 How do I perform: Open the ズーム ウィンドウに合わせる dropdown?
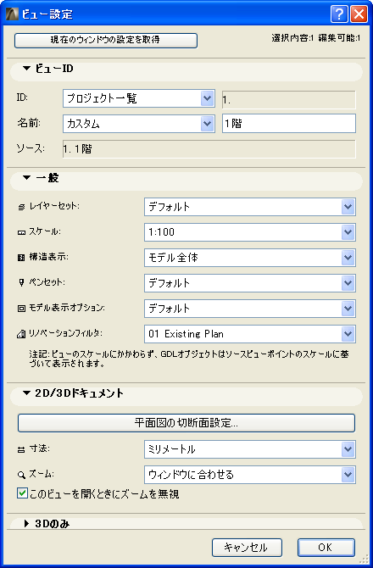coord(250,475)
